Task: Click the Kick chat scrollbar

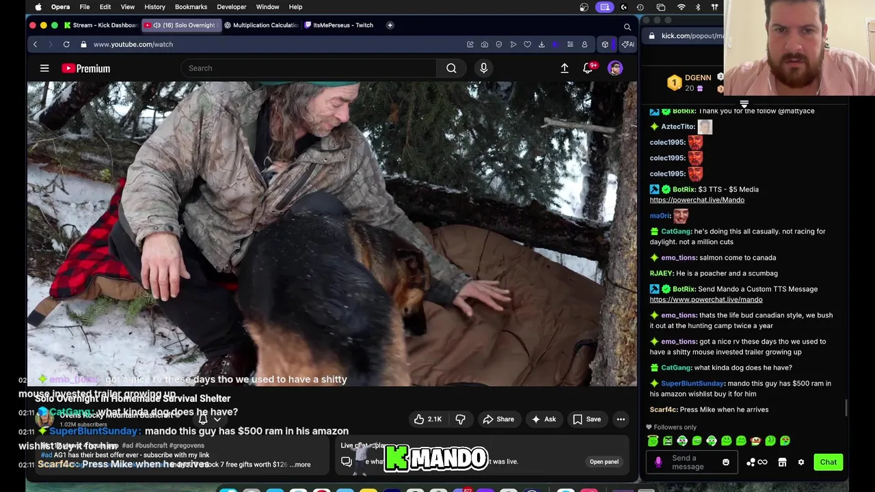Action: click(x=846, y=408)
